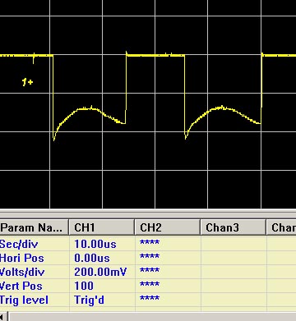
Task: Click the Vert Pos parameter label
Action: point(21,286)
